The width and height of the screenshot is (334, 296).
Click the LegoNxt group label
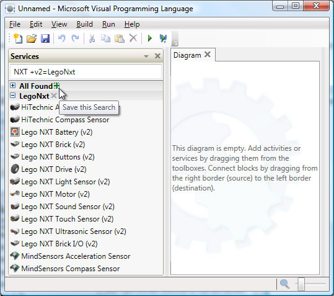pos(34,96)
